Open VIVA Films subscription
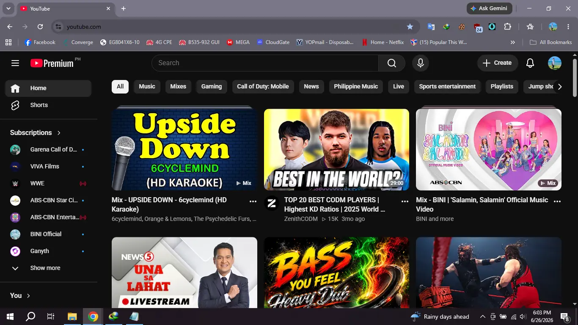Viewport: 578px width, 325px height. (48, 166)
